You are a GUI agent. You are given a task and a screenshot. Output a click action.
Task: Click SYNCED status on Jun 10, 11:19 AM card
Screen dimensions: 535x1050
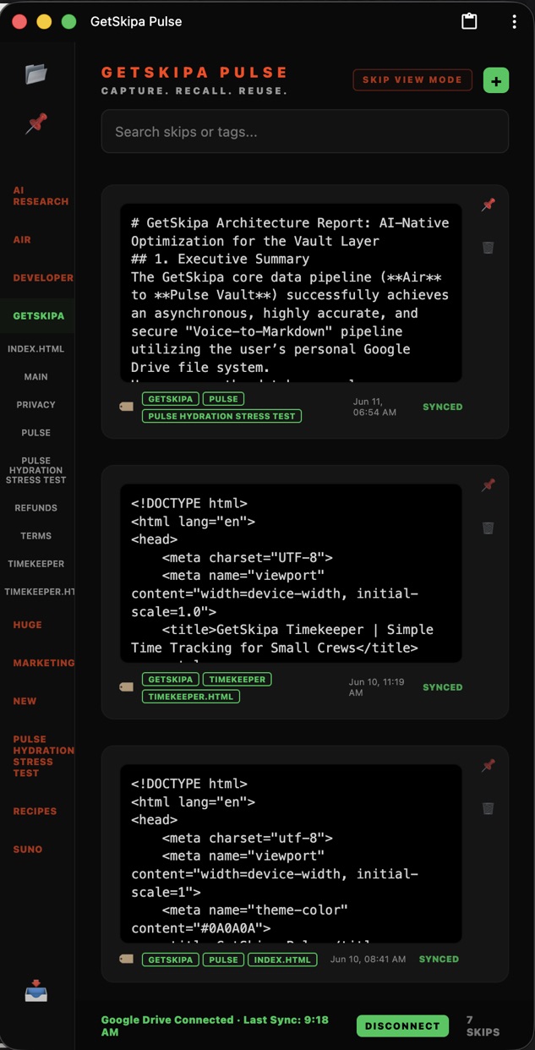pyautogui.click(x=443, y=687)
